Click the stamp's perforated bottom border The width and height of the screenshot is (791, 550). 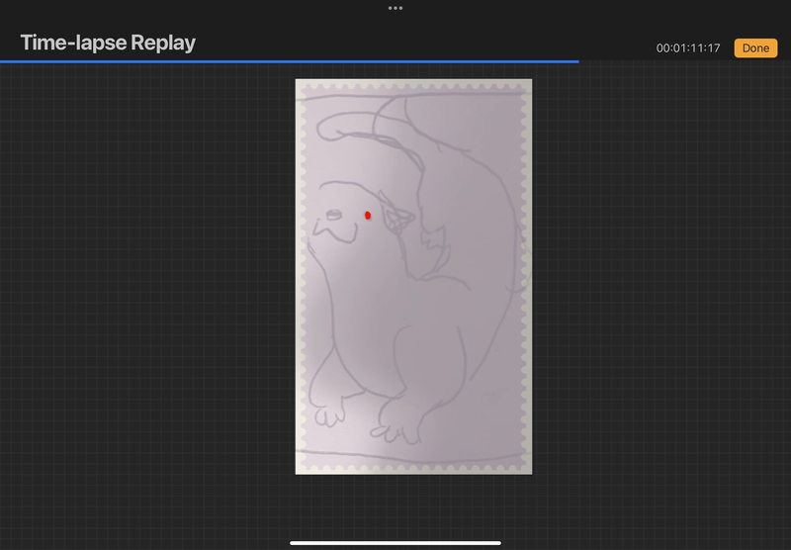[x=413, y=468]
